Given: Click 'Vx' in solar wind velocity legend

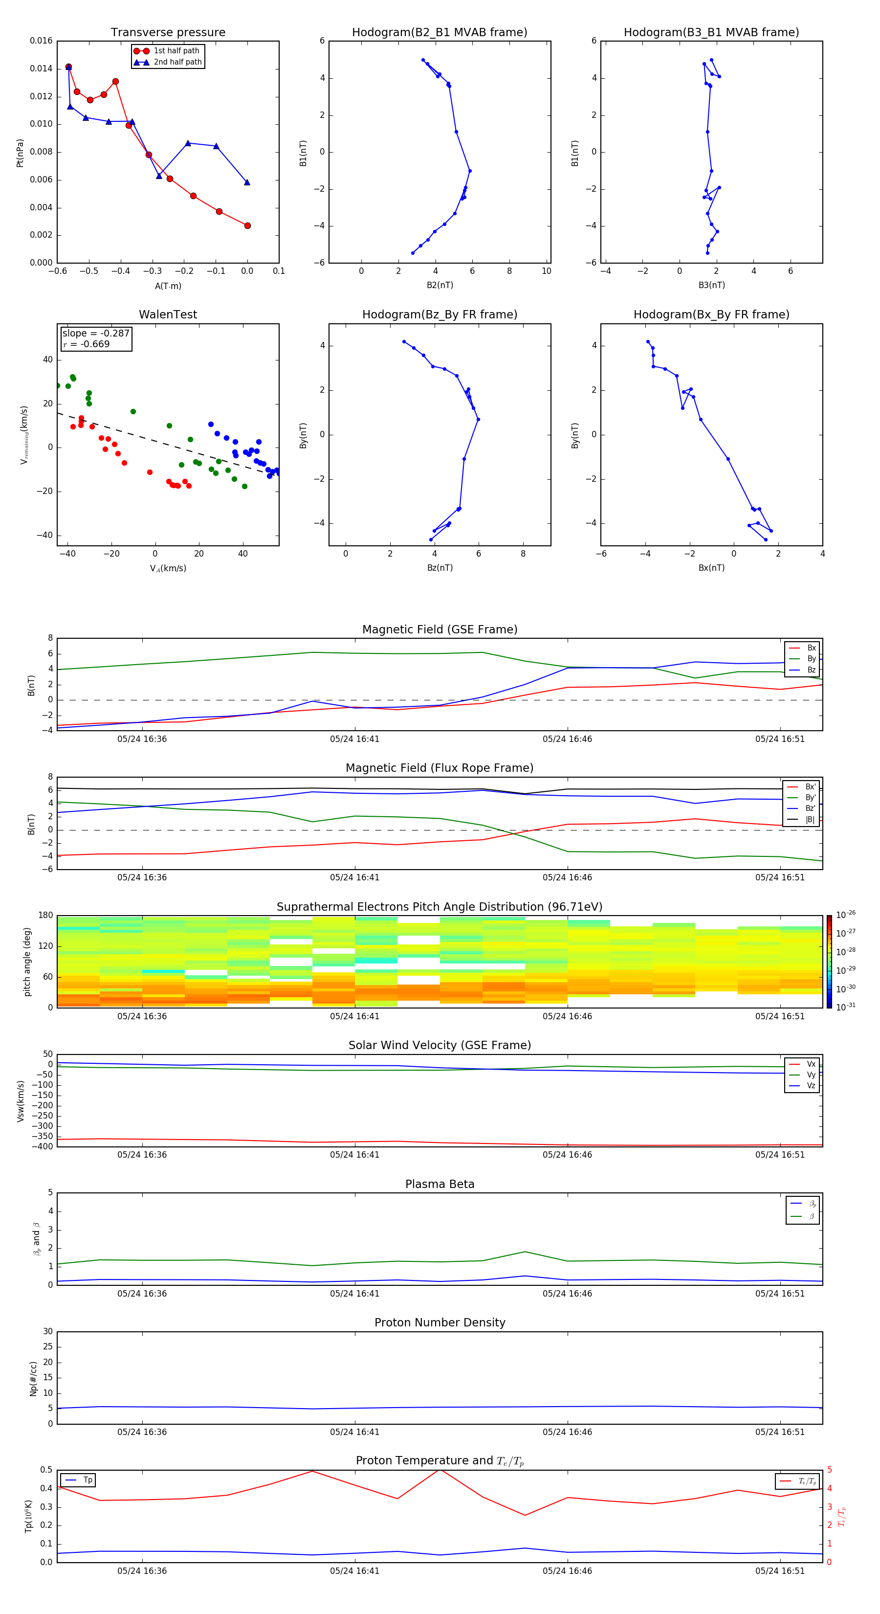Looking at the screenshot, I should (x=811, y=1065).
